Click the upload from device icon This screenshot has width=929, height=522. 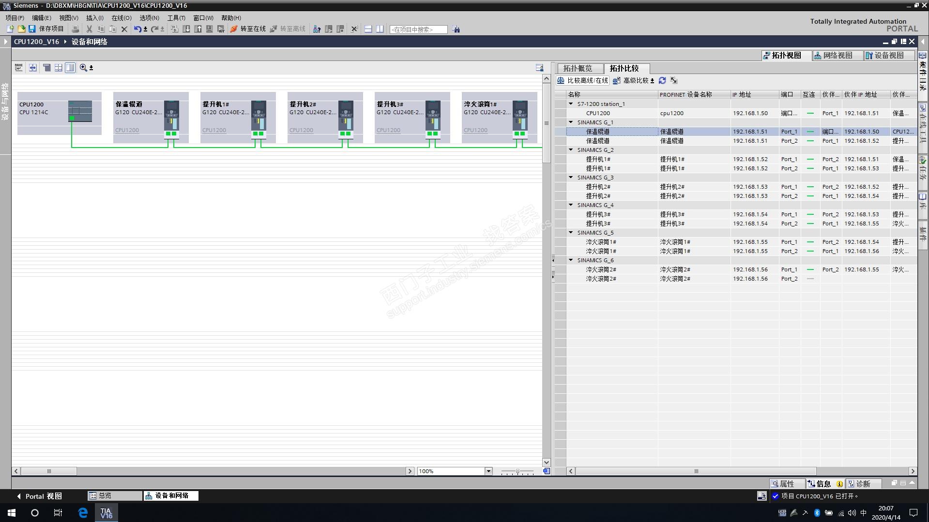(198, 29)
